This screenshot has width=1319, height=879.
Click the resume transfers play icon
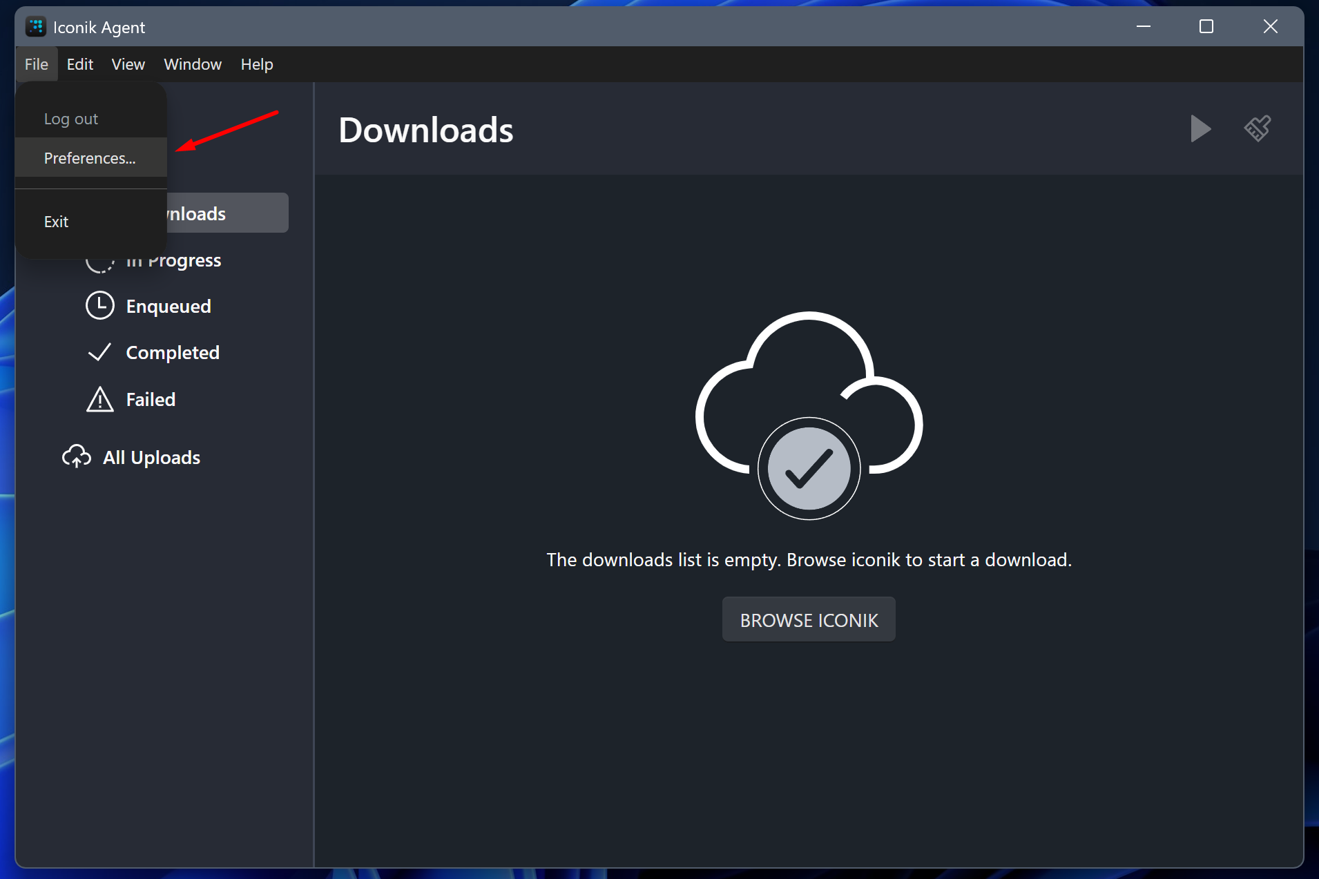click(x=1200, y=128)
